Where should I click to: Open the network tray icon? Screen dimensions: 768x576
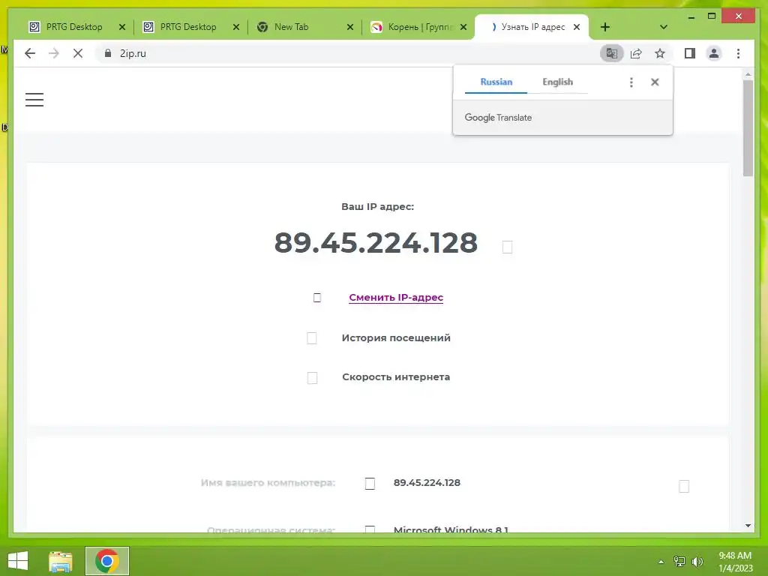pos(679,562)
